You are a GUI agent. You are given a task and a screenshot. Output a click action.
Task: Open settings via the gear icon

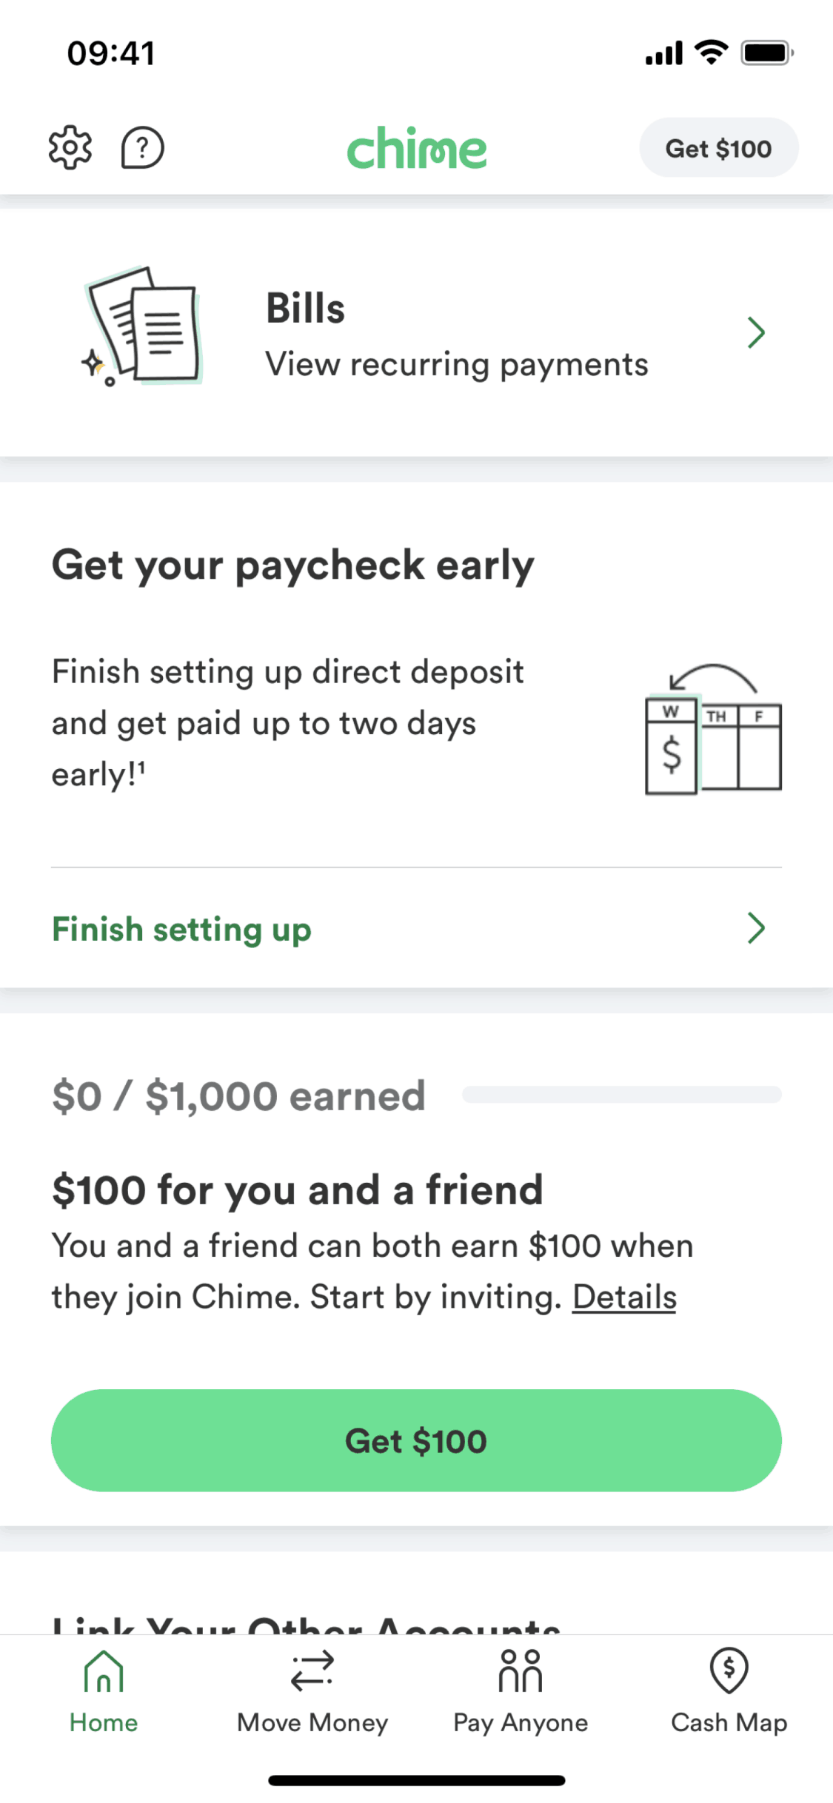(x=70, y=147)
